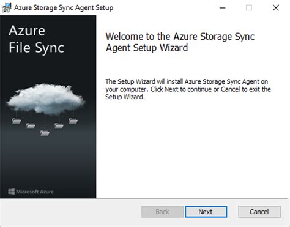Image resolution: width=290 pixels, height=227 pixels.
Task: Click the Microsoft Azure logo
Action: click(x=31, y=192)
